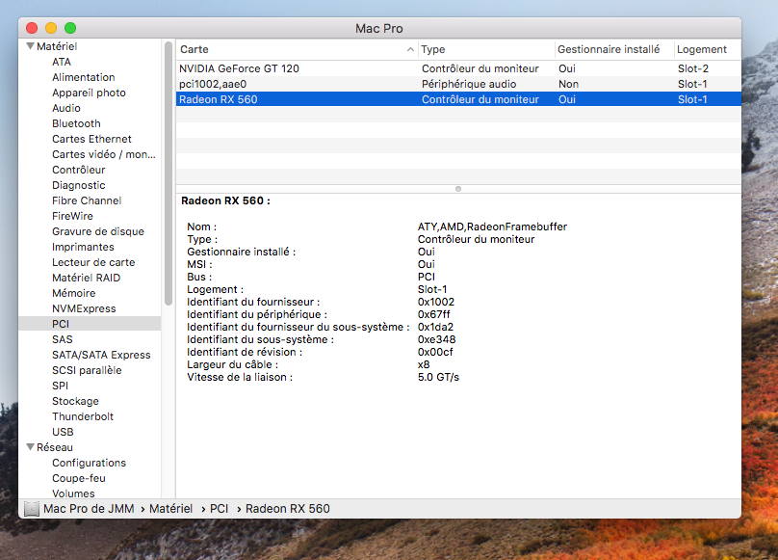Click the Mac Pro computer icon in path bar
The height and width of the screenshot is (560, 778).
coord(31,509)
